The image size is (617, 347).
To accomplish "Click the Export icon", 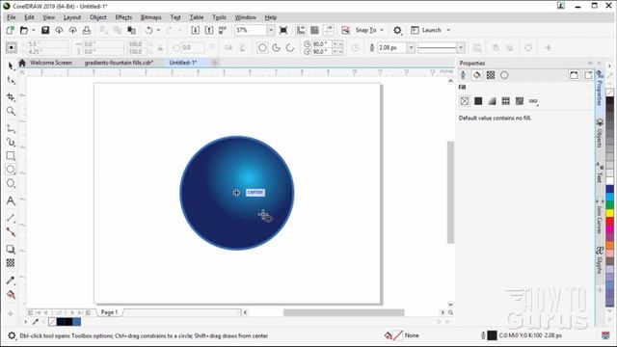I will point(209,30).
